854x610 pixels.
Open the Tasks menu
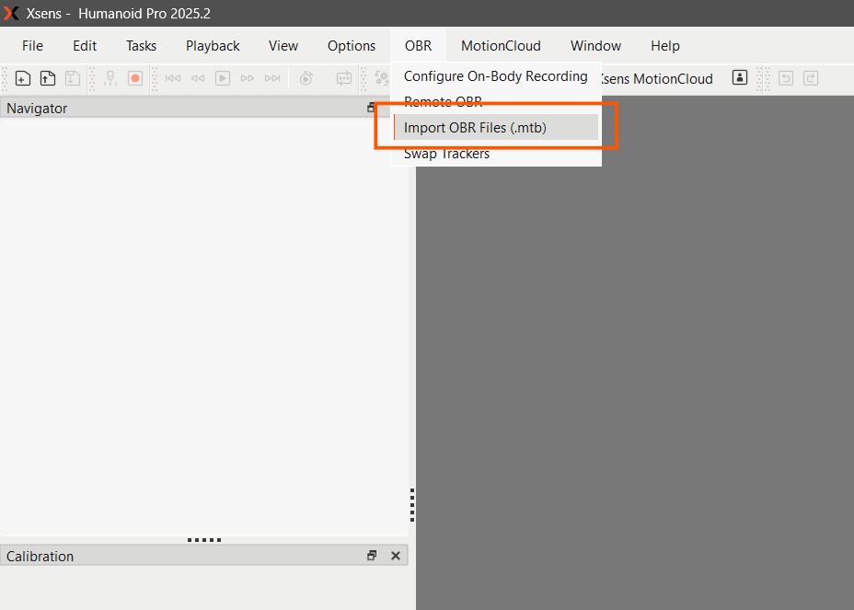[x=141, y=46]
